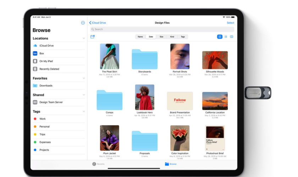
Task: Open the Lookbook Hero image
Action: pyautogui.click(x=145, y=97)
